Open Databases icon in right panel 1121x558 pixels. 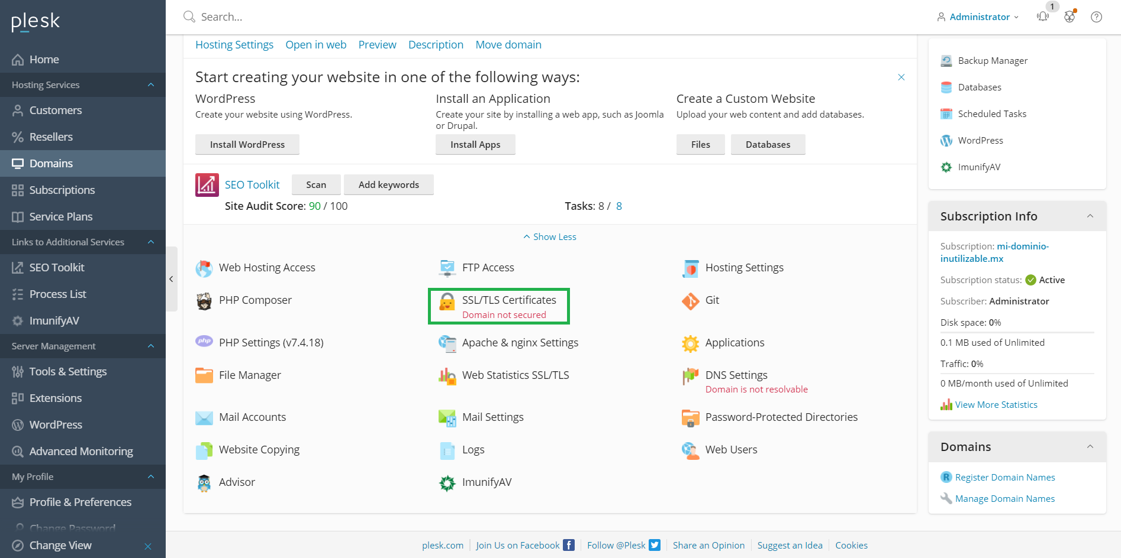pos(946,87)
